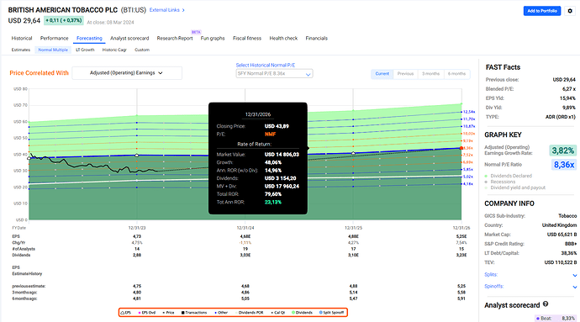580x322 pixels.
Task: Toggle EPS legend item
Action: click(126, 313)
